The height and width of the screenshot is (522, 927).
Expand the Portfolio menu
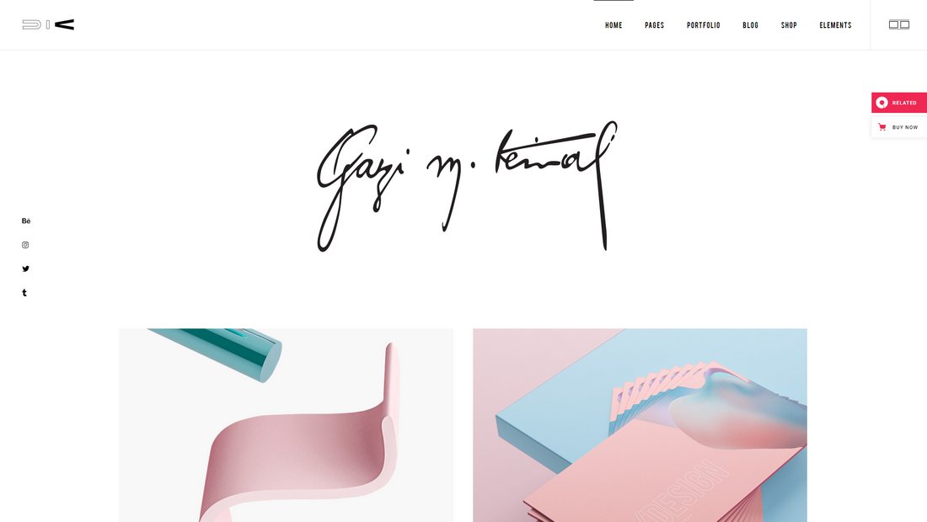704,25
